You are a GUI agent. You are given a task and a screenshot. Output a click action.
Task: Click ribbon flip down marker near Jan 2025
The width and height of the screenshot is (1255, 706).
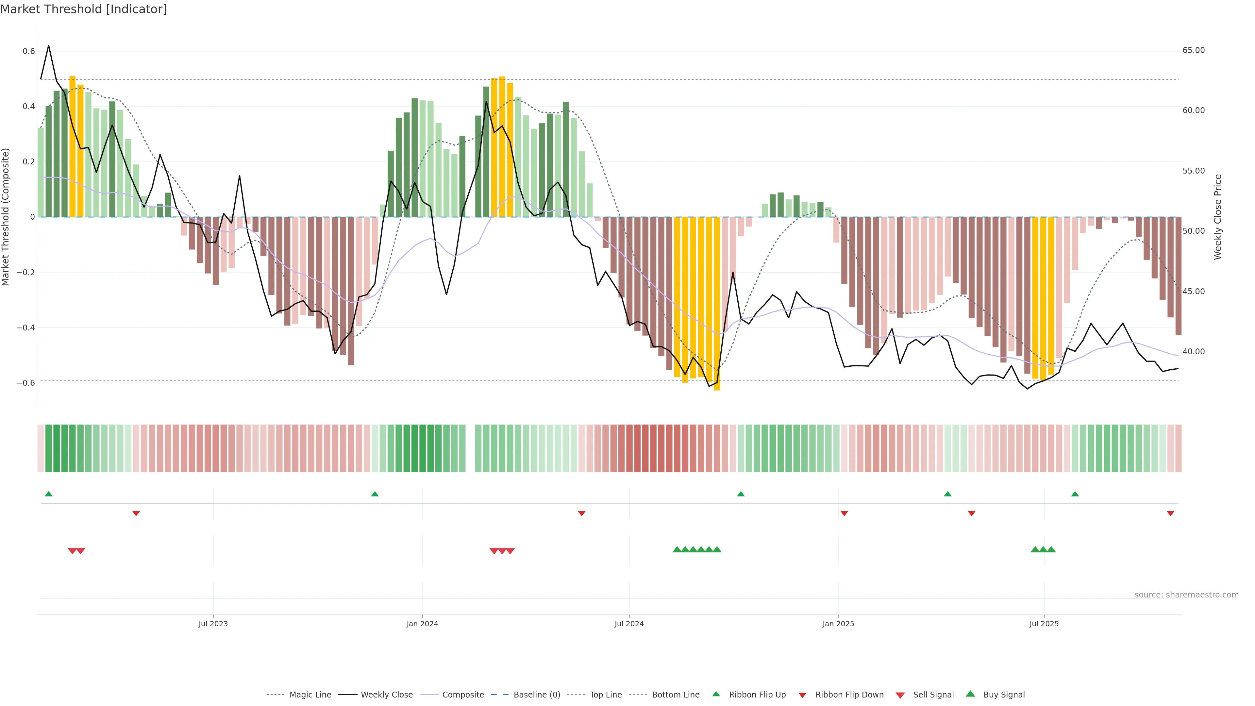point(844,513)
